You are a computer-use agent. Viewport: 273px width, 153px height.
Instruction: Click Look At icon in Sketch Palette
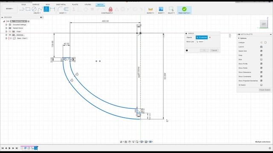click(261, 47)
